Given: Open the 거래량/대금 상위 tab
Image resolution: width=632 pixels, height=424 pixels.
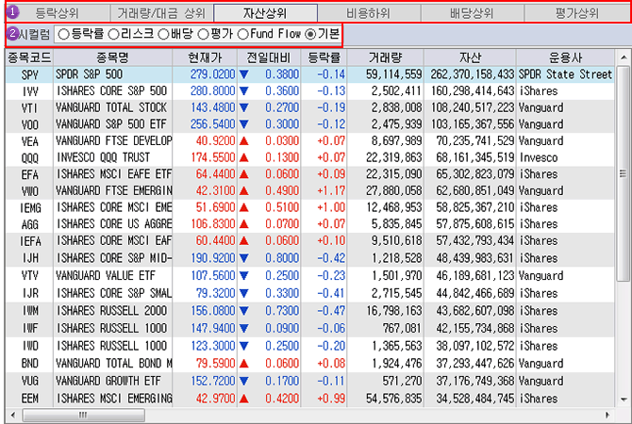Looking at the screenshot, I should coord(161,13).
